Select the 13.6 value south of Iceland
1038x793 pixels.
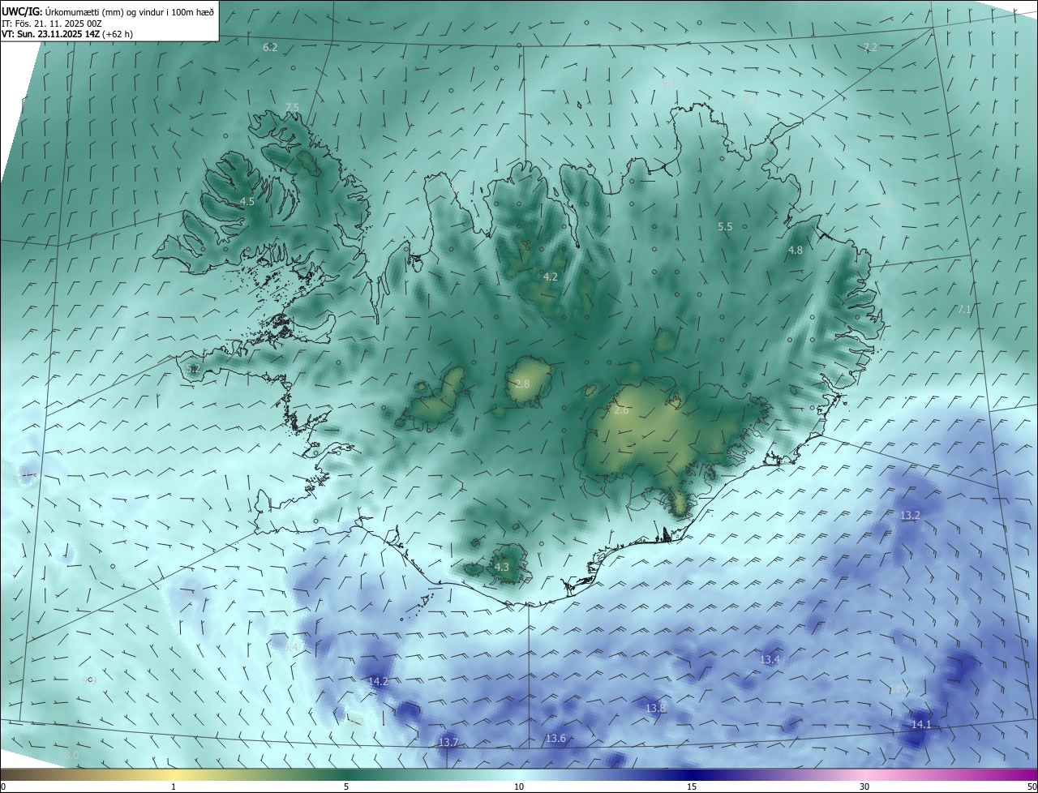point(555,739)
